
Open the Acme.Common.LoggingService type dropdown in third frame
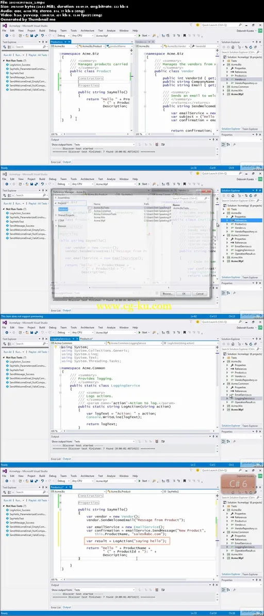(x=135, y=343)
